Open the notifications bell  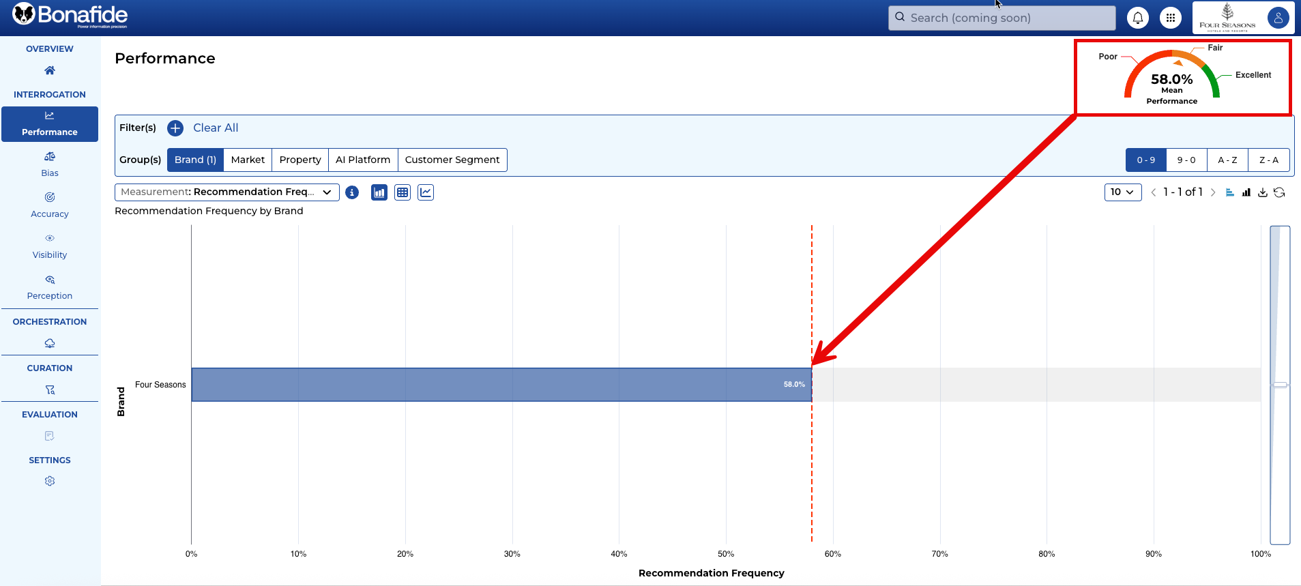[1137, 18]
